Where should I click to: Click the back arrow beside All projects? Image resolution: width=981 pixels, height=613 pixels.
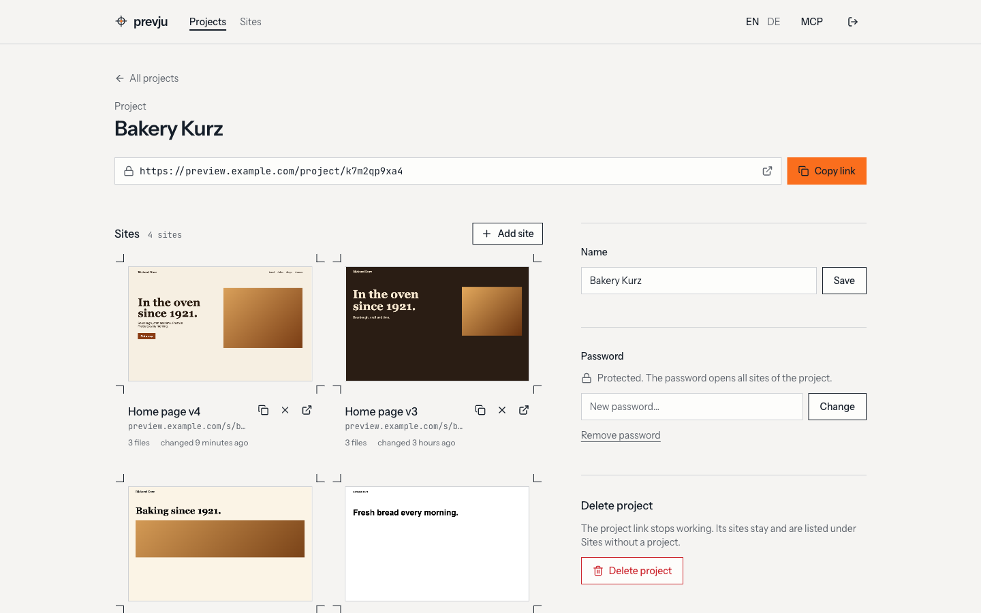point(120,78)
